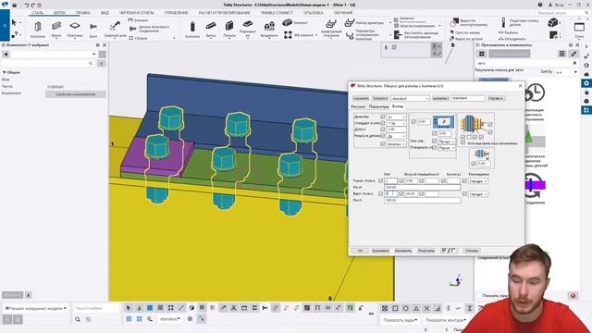
Task: Toggle the Diameter (Диаметр) checkbox
Action: 382,117
